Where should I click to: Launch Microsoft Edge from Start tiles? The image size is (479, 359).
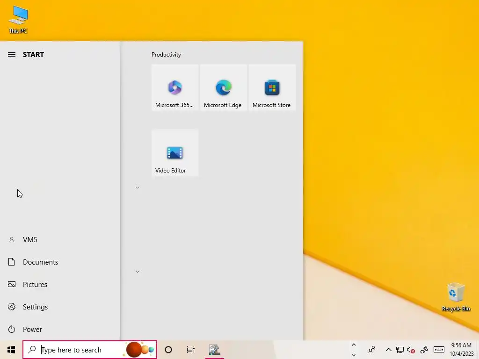tap(223, 87)
